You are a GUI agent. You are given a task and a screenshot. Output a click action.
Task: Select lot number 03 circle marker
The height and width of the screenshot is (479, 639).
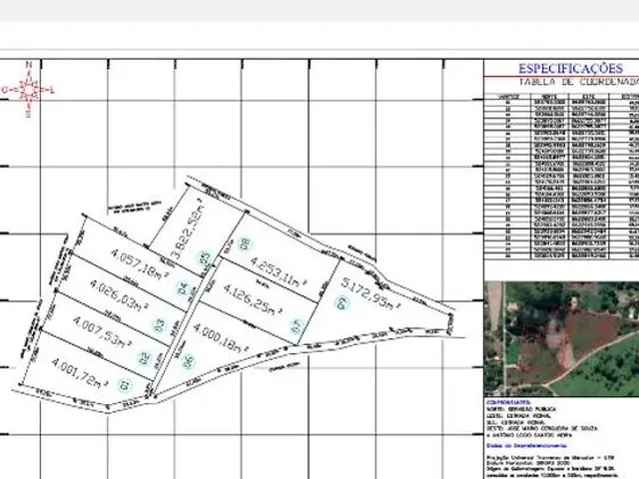click(160, 325)
